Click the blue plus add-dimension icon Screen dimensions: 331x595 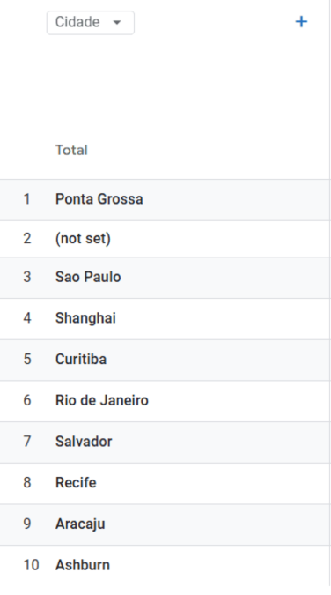pyautogui.click(x=301, y=22)
